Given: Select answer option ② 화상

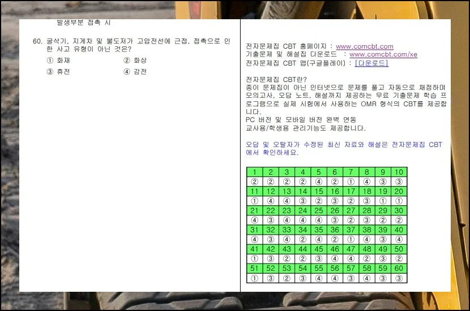Looking at the screenshot, I should point(135,61).
